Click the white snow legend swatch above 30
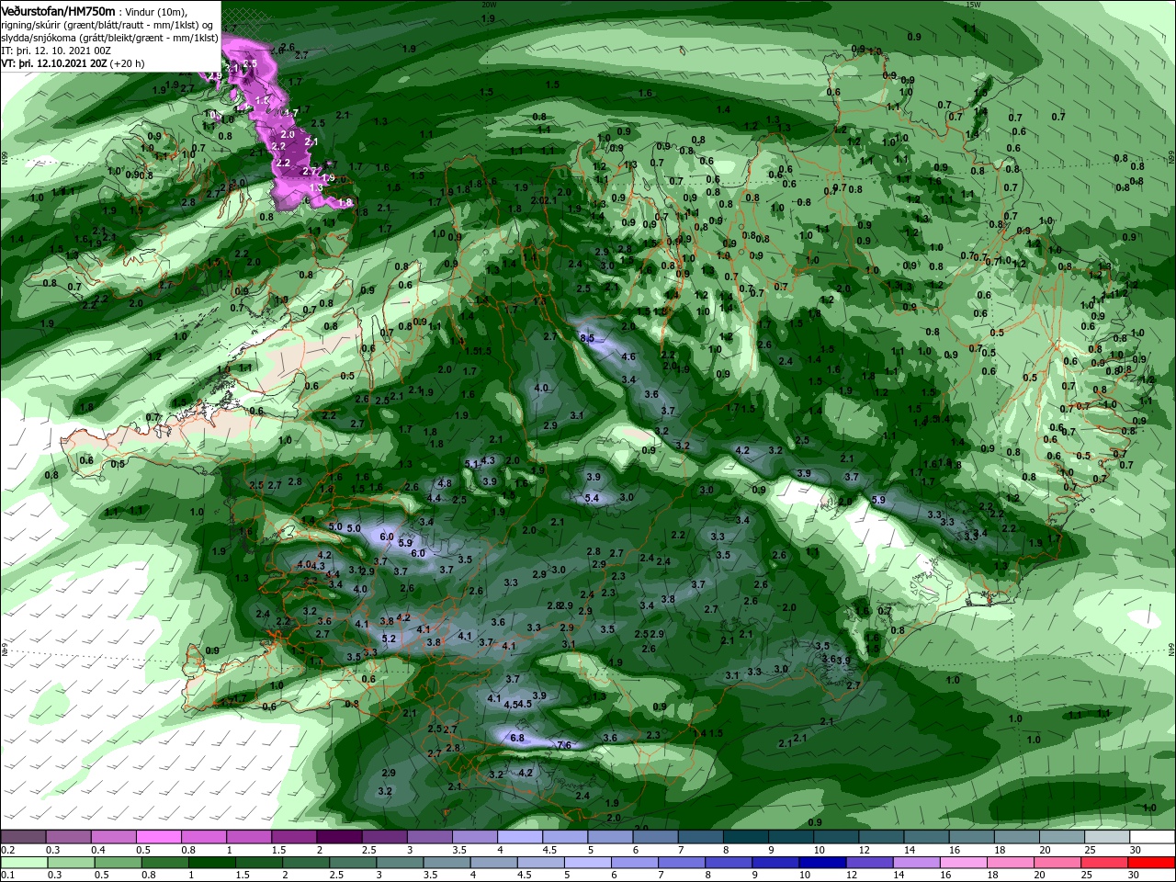 click(x=1152, y=837)
